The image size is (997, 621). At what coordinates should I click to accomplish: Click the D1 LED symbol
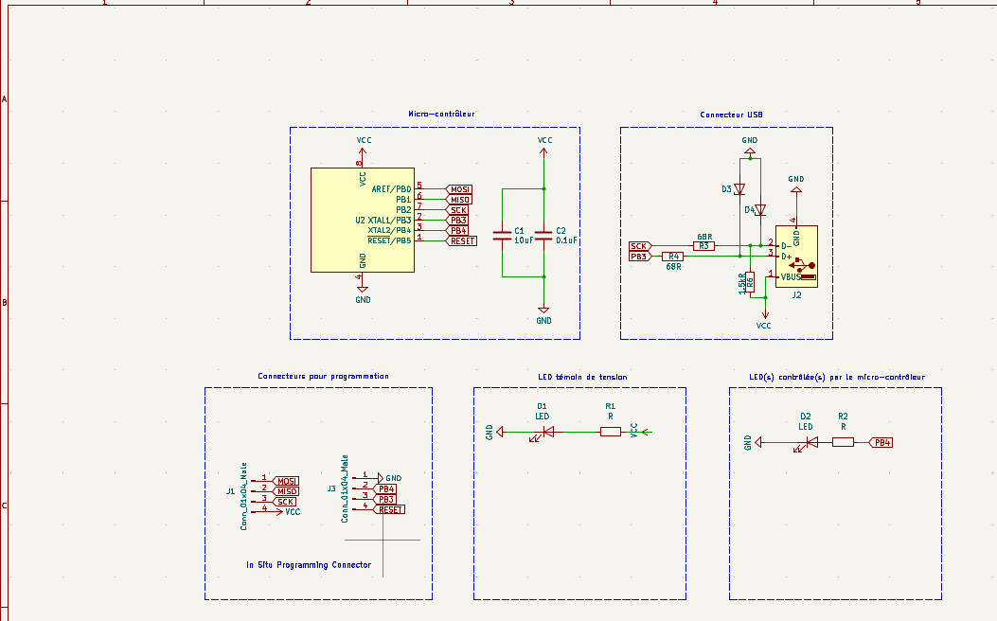[545, 433]
